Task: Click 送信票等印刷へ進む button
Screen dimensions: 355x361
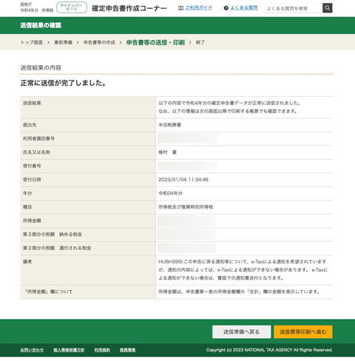Action: pyautogui.click(x=303, y=332)
